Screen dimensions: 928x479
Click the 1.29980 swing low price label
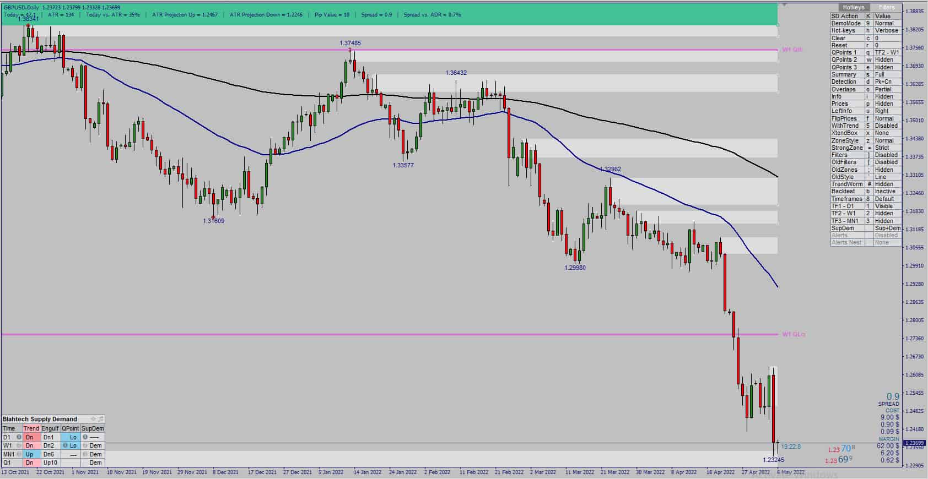pyautogui.click(x=575, y=268)
